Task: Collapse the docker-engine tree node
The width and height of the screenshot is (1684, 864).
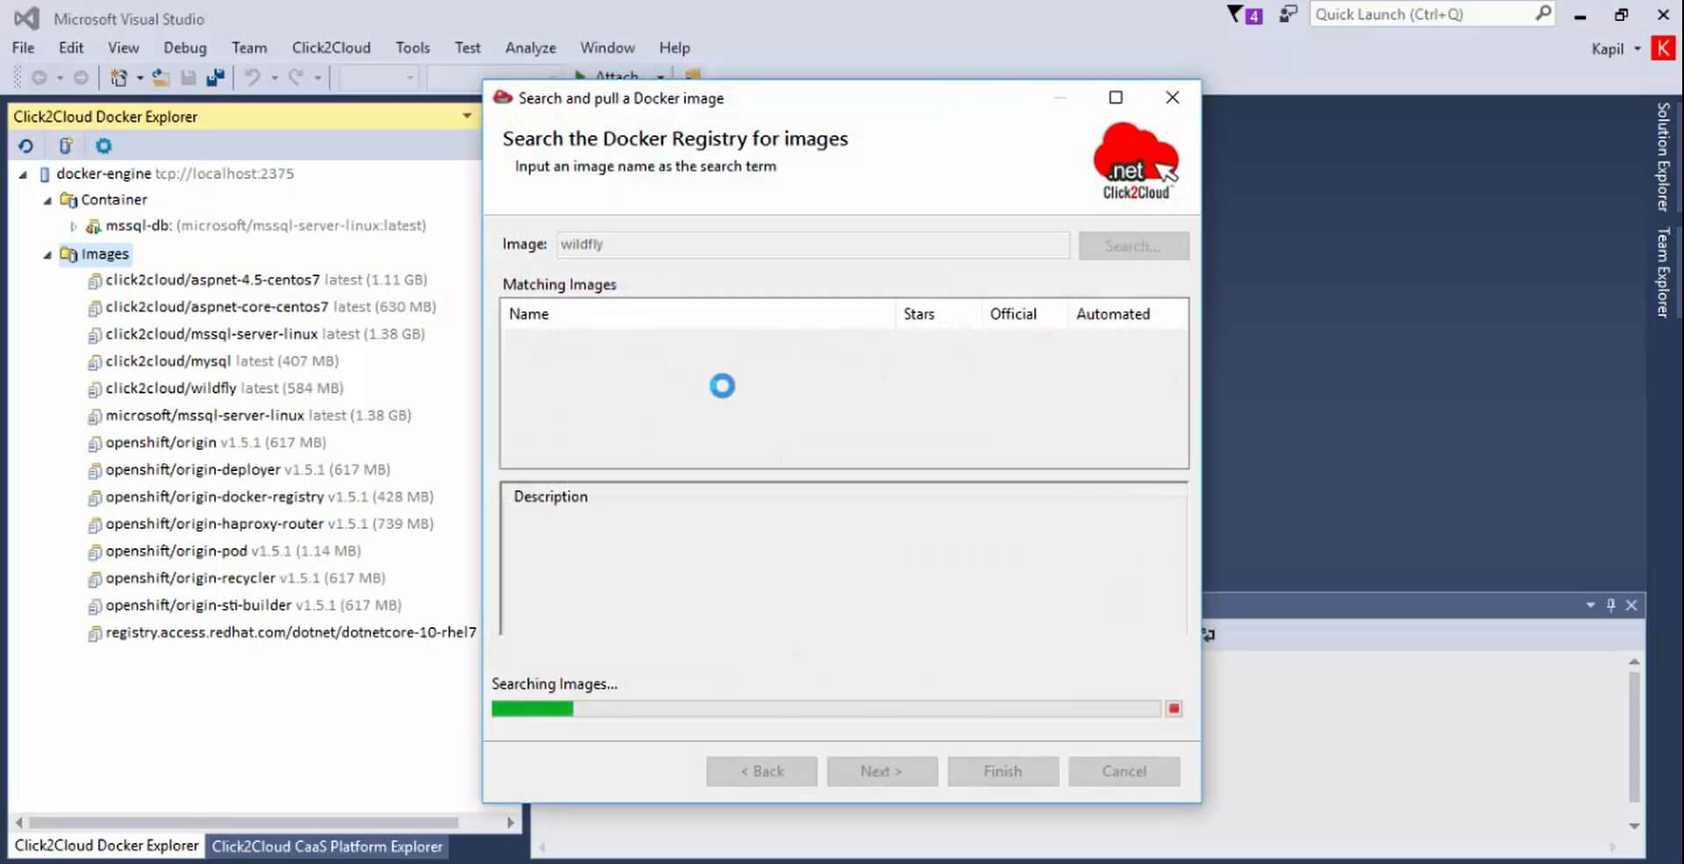Action: tap(24, 175)
